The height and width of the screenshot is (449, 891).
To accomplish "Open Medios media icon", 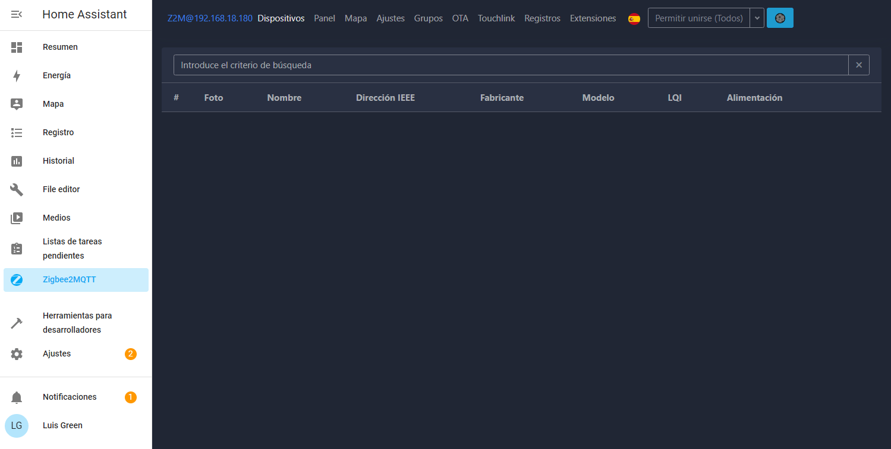I will 17,218.
